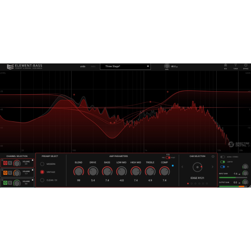Click the upper EQ node above 1k

167,92
